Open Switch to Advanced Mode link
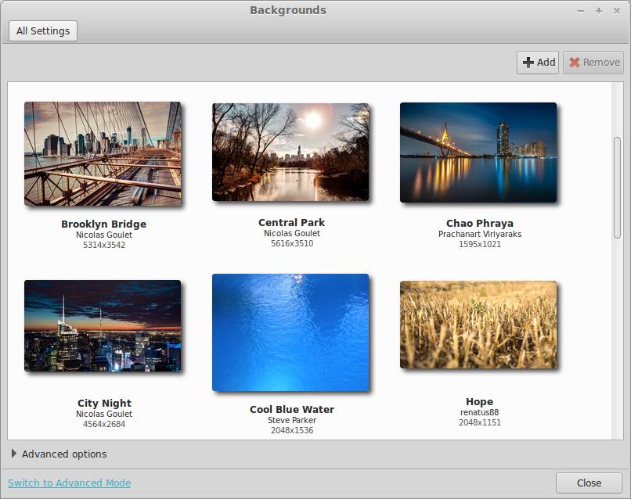 click(70, 483)
